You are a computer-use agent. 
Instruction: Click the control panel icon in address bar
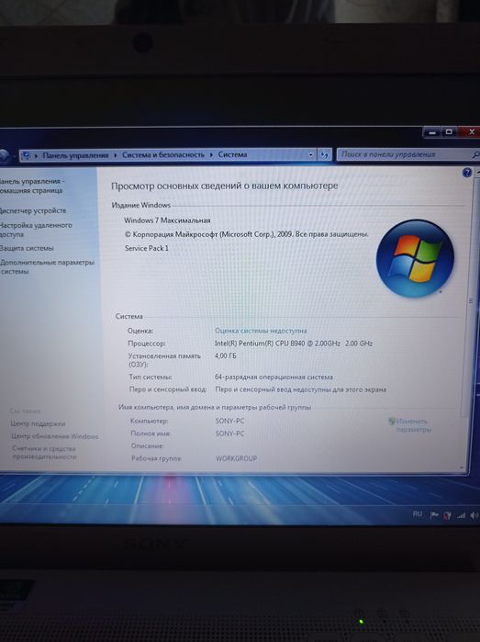(26, 155)
